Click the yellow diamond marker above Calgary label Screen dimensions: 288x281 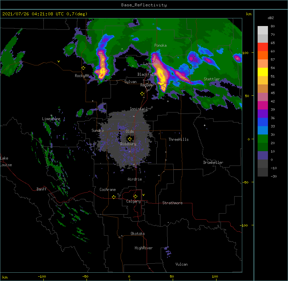[135, 197]
